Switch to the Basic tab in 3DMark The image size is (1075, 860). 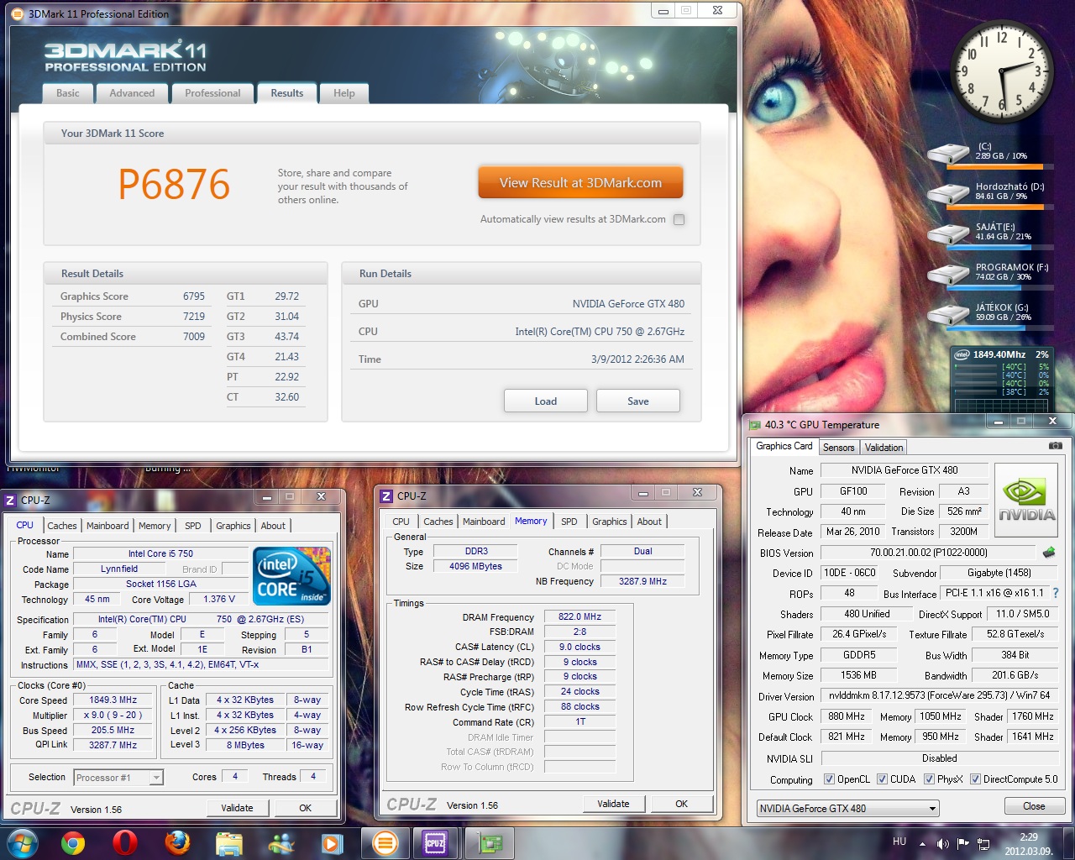[68, 93]
